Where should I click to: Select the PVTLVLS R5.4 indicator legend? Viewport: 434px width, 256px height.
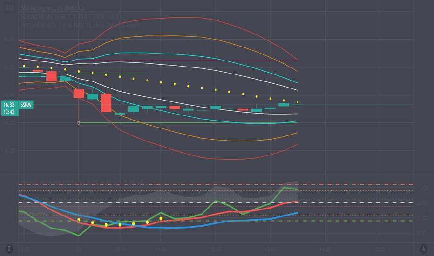pos(80,26)
